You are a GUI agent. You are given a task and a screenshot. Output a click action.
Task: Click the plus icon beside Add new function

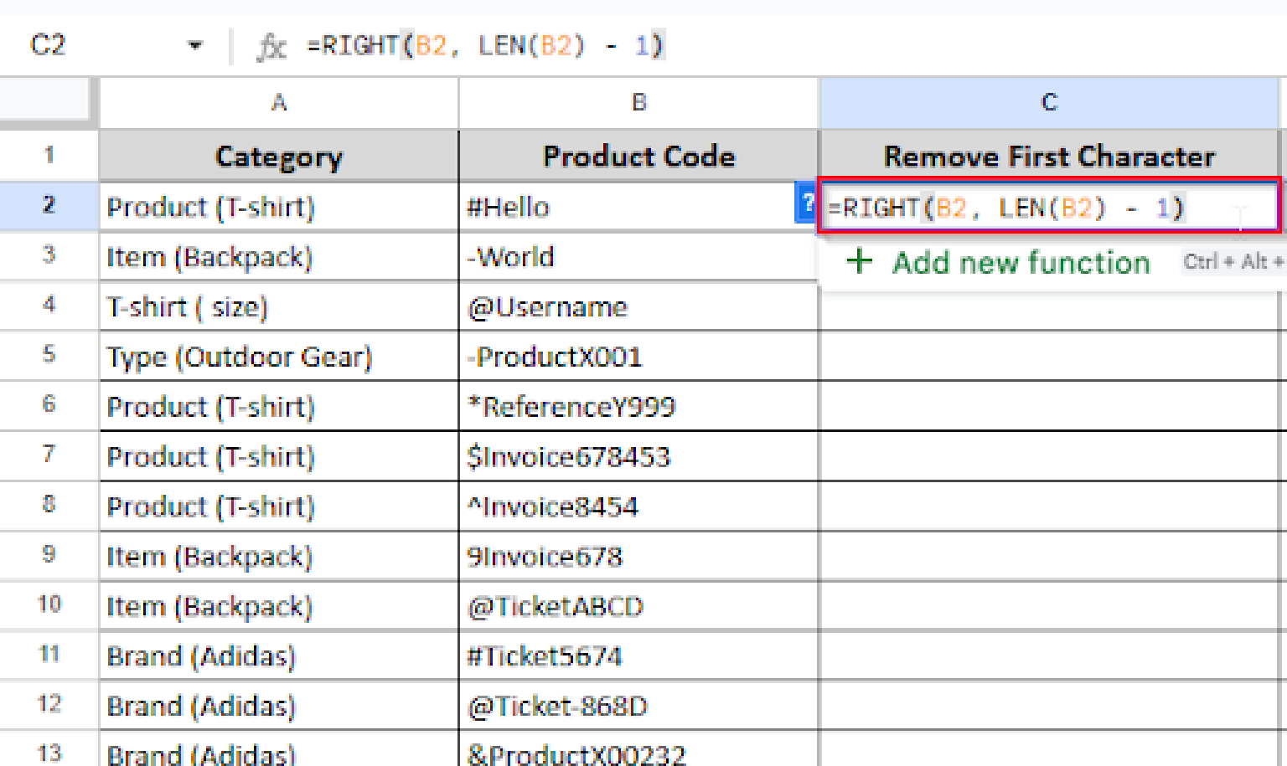pos(861,262)
